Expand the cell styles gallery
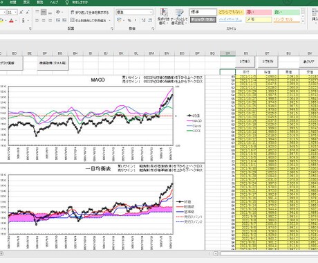318x263 pixels. [x=303, y=21]
